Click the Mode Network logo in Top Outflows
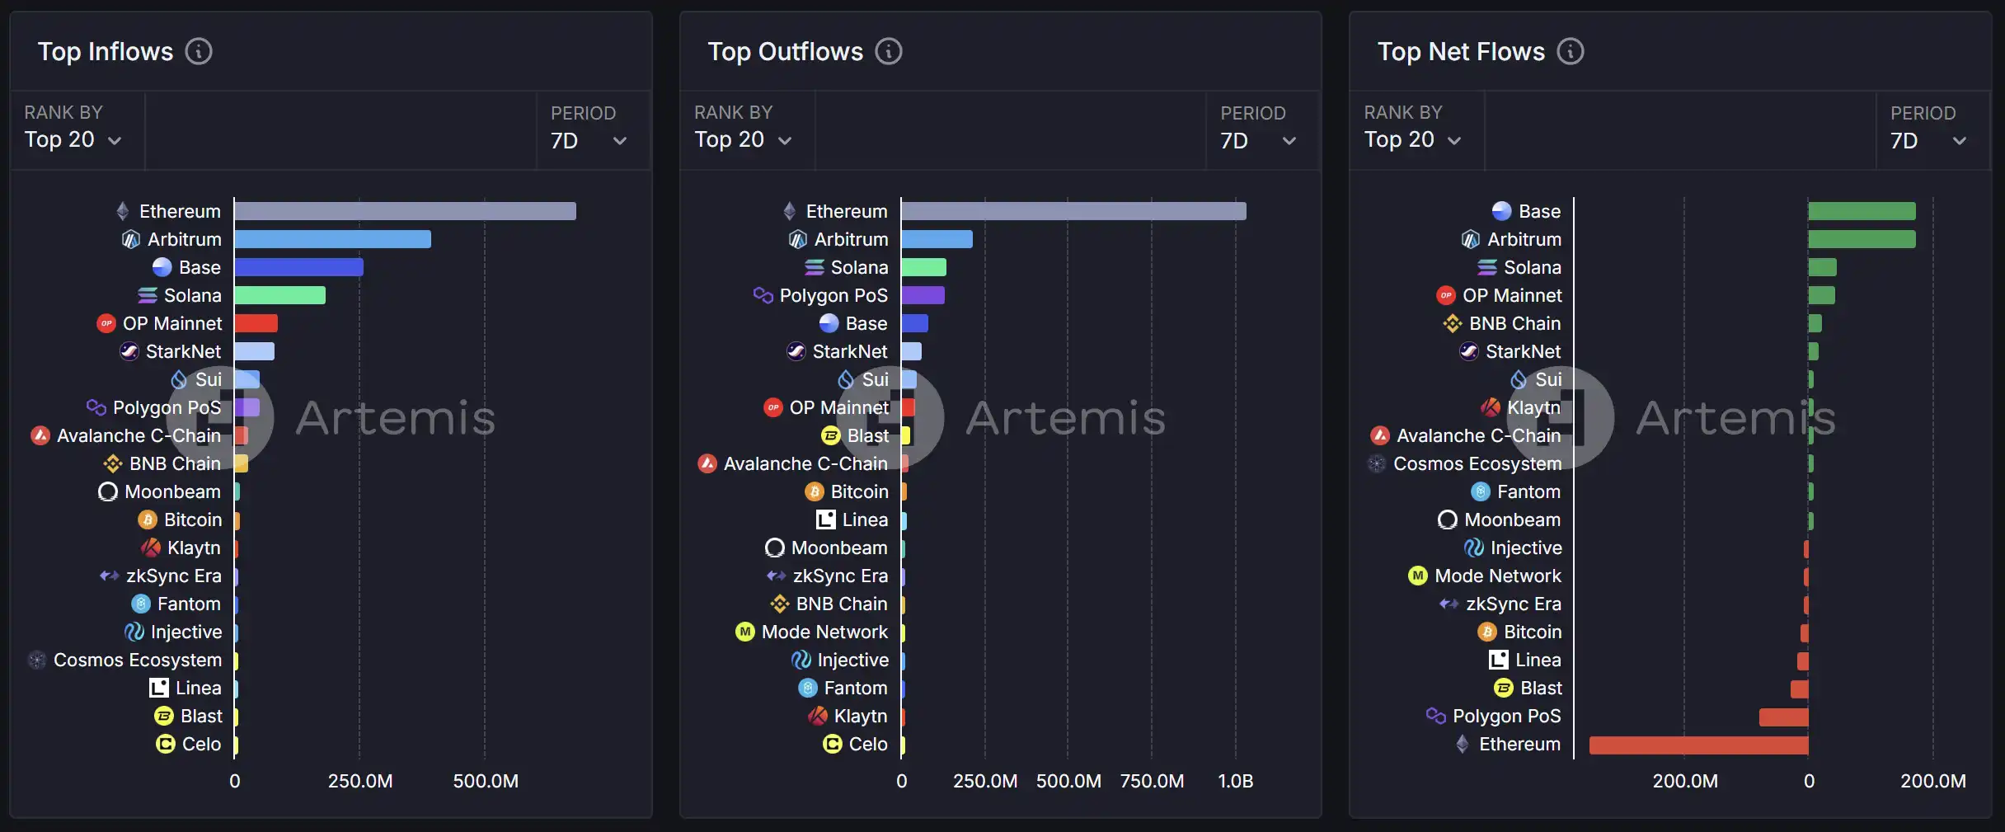 pos(745,632)
